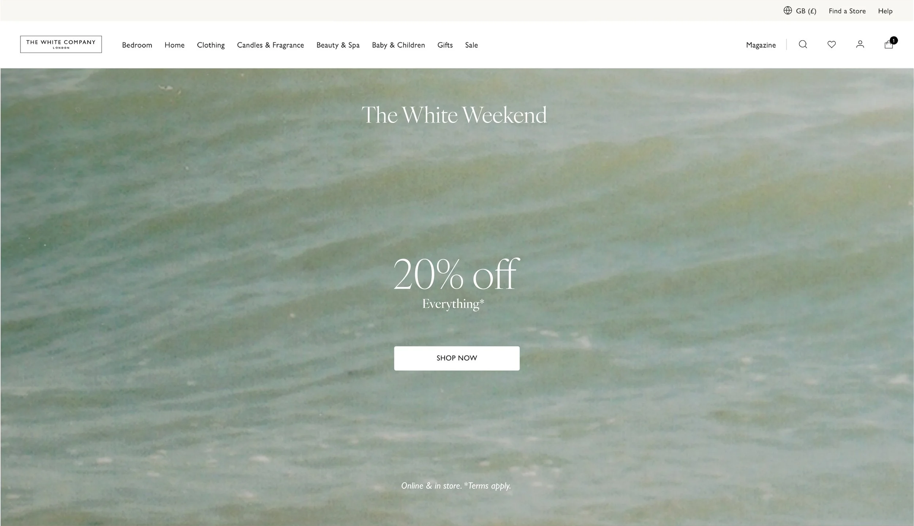The width and height of the screenshot is (914, 526).
Task: Open the shopping bag icon
Action: (x=889, y=45)
